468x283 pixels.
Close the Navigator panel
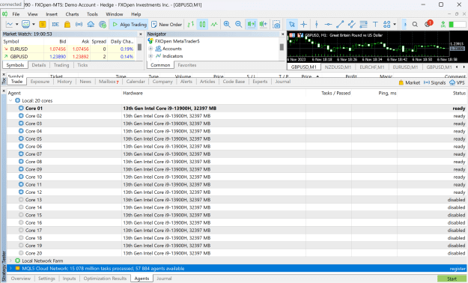[x=282, y=34]
